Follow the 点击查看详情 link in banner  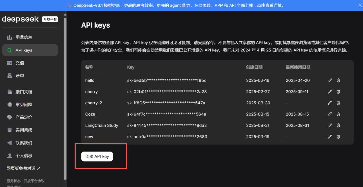click(270, 5)
